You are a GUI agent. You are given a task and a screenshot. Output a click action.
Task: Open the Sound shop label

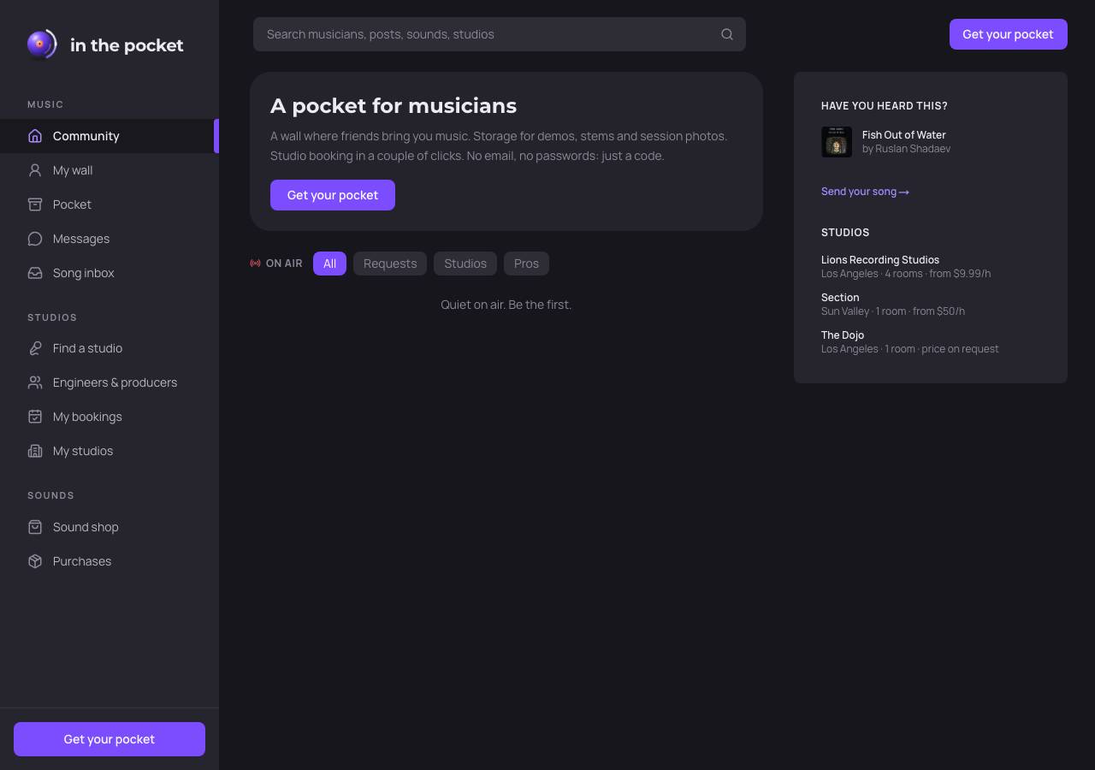pos(86,527)
